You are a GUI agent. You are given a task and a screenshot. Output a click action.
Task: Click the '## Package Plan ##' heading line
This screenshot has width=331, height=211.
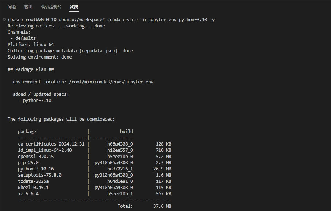tap(31, 69)
